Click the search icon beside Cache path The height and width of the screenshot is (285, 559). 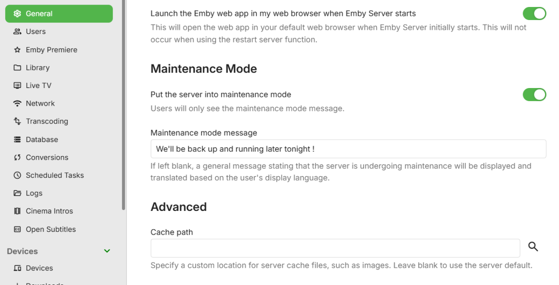[533, 247]
